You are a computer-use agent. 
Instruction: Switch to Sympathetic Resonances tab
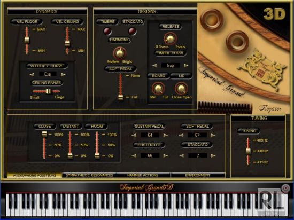[x=89, y=175]
